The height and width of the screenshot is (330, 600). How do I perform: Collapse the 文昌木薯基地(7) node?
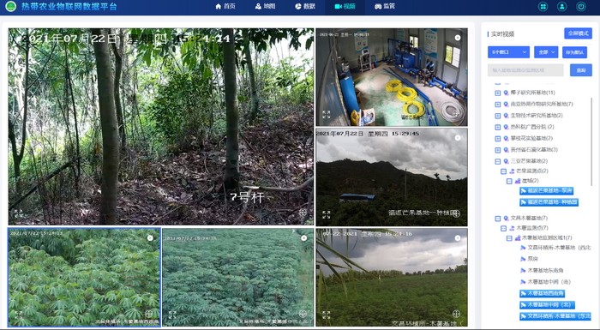(497, 219)
